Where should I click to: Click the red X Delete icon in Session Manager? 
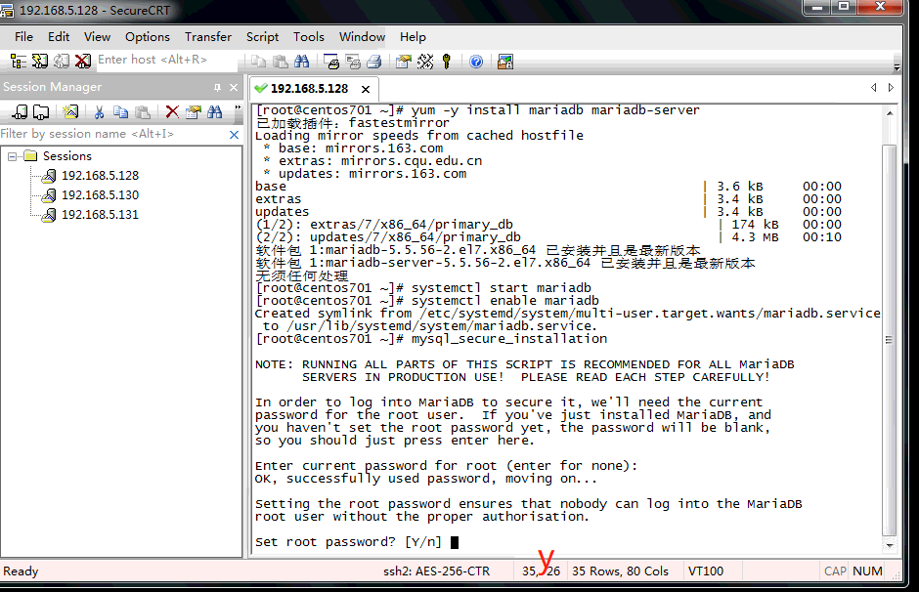(172, 111)
